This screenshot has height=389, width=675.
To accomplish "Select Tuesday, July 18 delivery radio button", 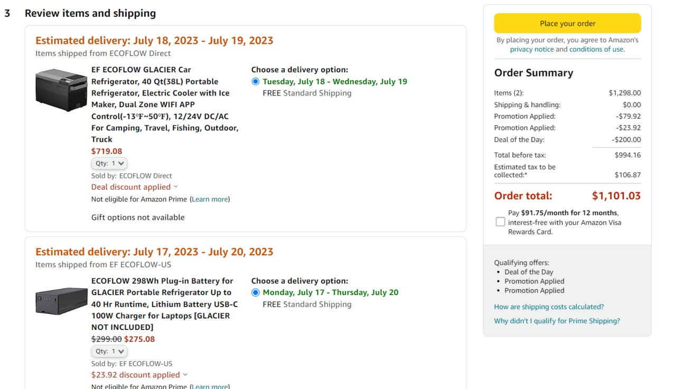I will click(x=256, y=81).
